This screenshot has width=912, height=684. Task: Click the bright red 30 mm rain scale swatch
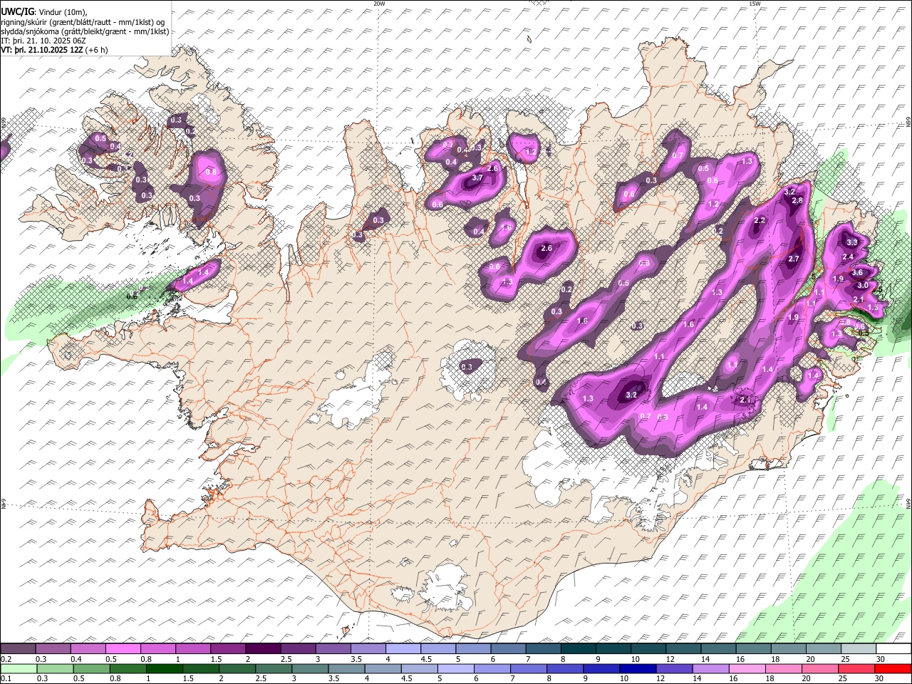coord(893,669)
